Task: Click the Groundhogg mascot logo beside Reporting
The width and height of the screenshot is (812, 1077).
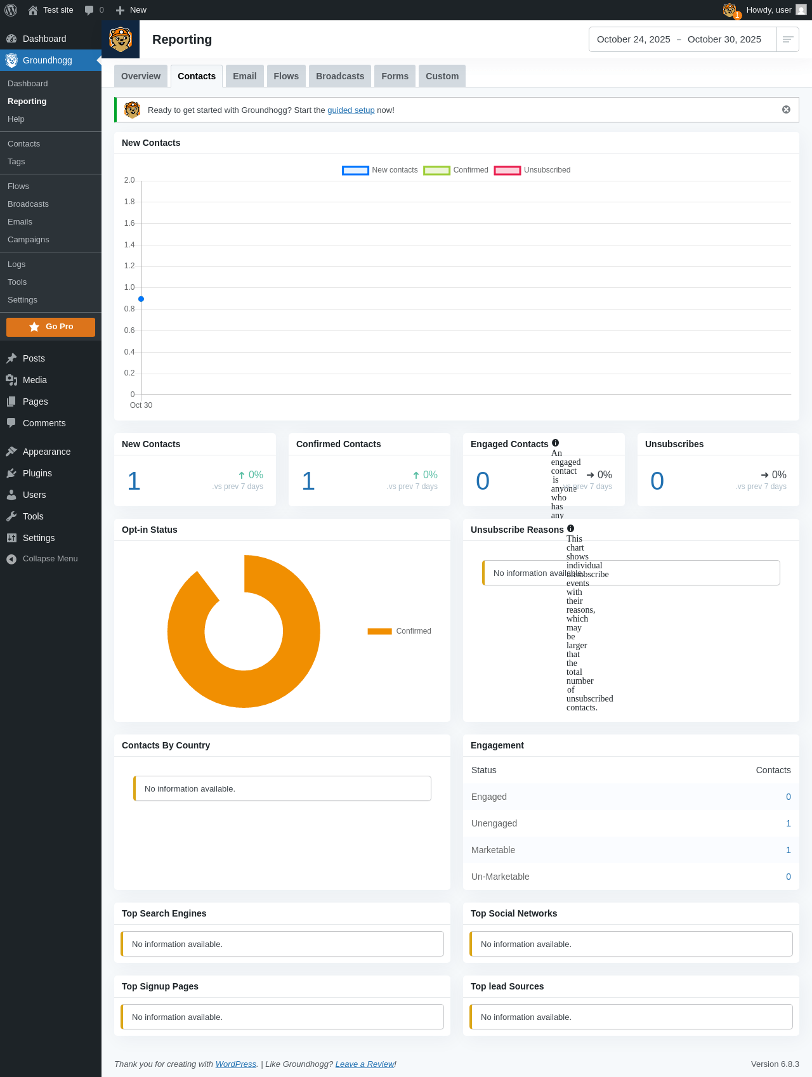Action: pos(121,39)
